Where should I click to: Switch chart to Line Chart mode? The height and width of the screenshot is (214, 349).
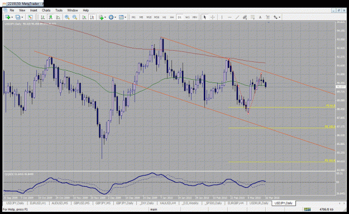[x=58, y=17]
